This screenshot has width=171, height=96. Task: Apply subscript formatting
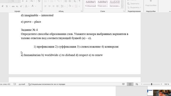(x=17, y=6)
